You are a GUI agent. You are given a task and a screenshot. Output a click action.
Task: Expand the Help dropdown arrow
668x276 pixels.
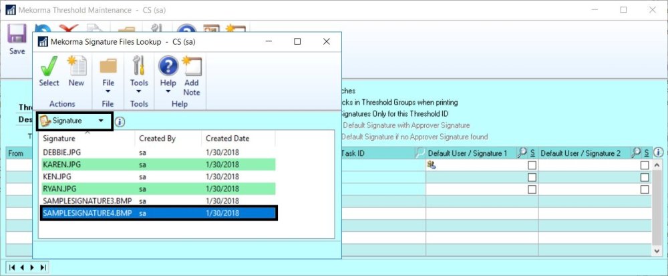tap(168, 91)
